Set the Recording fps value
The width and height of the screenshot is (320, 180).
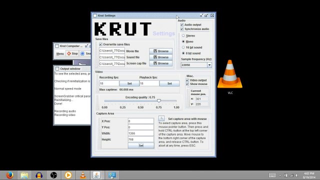129,83
